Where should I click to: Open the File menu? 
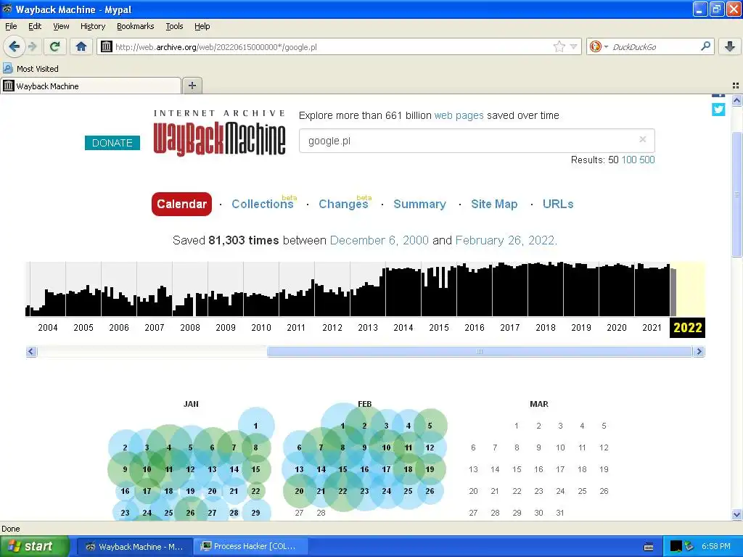point(11,26)
